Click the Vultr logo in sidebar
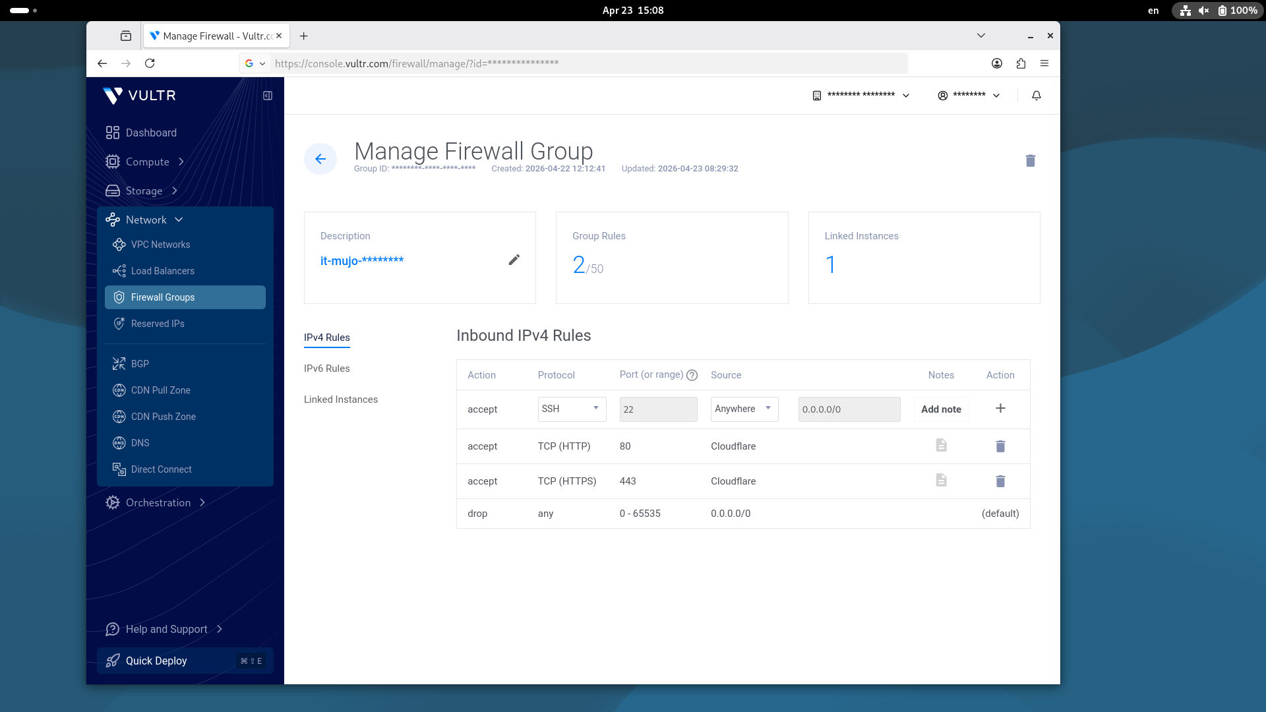1266x712 pixels. 140,96
